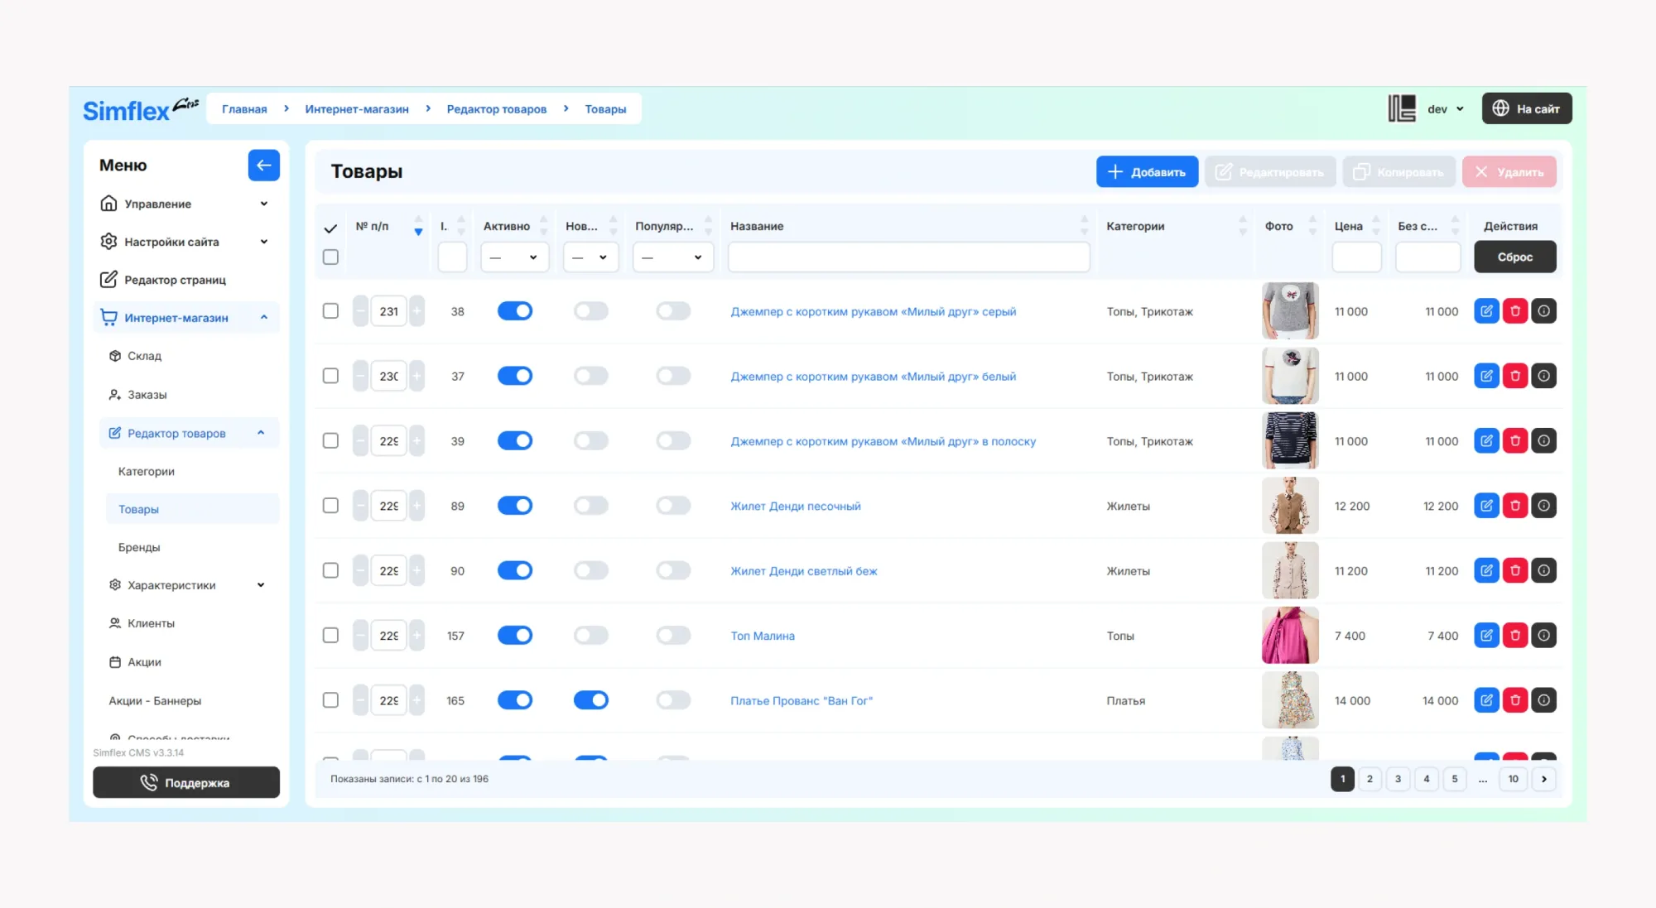Expand the Управление menu section
The height and width of the screenshot is (908, 1656).
click(x=185, y=204)
